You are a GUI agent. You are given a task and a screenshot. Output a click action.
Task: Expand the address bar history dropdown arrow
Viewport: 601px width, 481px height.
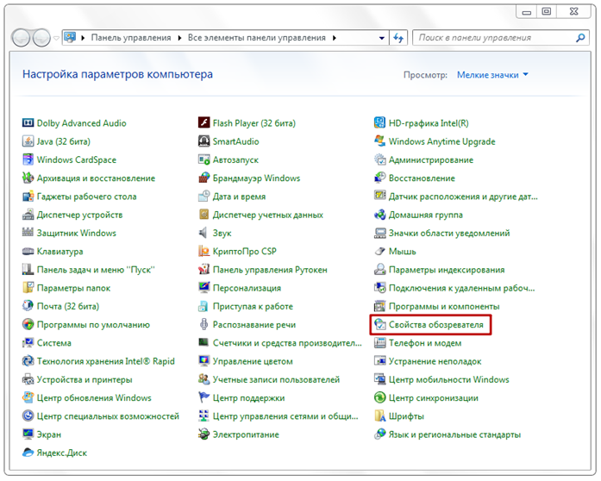(382, 38)
